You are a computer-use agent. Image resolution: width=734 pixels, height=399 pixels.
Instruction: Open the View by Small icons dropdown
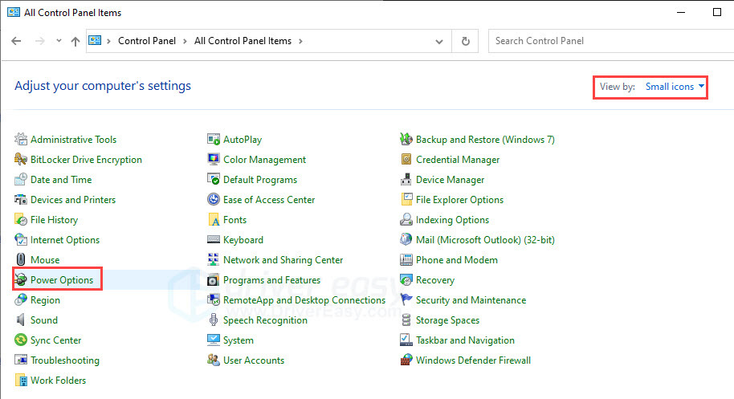pos(675,87)
